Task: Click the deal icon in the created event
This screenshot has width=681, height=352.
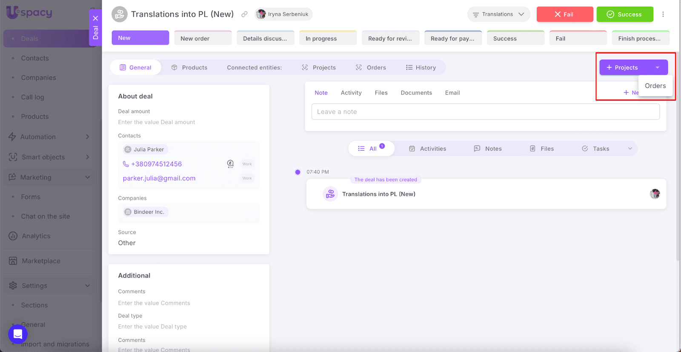Action: pos(330,194)
